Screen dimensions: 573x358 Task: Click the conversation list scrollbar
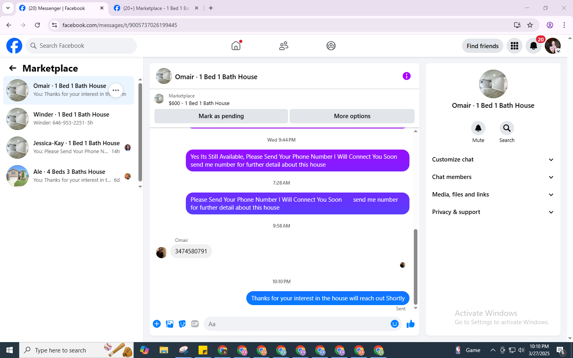pyautogui.click(x=140, y=132)
